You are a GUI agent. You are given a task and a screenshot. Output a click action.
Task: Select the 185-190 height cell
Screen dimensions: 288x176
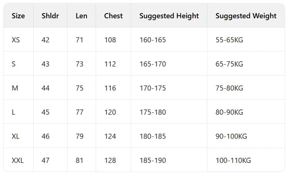153,160
